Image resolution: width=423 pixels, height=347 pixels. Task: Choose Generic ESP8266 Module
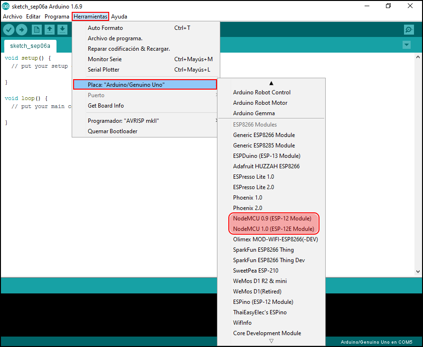(271, 135)
